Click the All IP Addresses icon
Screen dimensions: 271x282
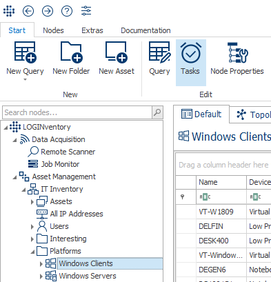click(42, 214)
